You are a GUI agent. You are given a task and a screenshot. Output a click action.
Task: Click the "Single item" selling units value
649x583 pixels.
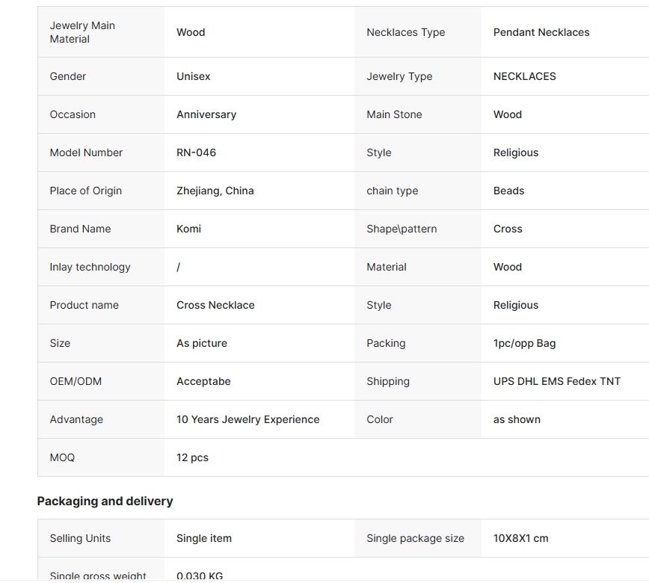coord(204,538)
